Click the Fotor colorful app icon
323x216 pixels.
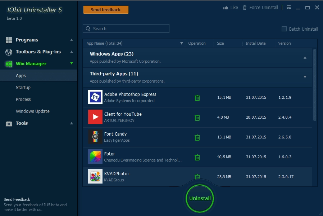pos(95,157)
